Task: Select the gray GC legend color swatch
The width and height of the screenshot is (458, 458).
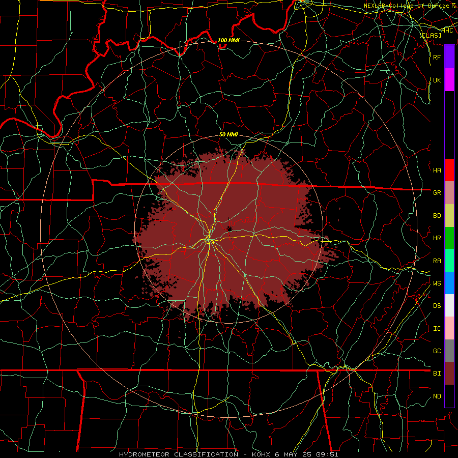Action: [449, 351]
